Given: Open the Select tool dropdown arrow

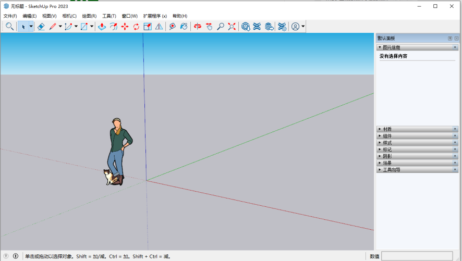Looking at the screenshot, I should point(31,27).
